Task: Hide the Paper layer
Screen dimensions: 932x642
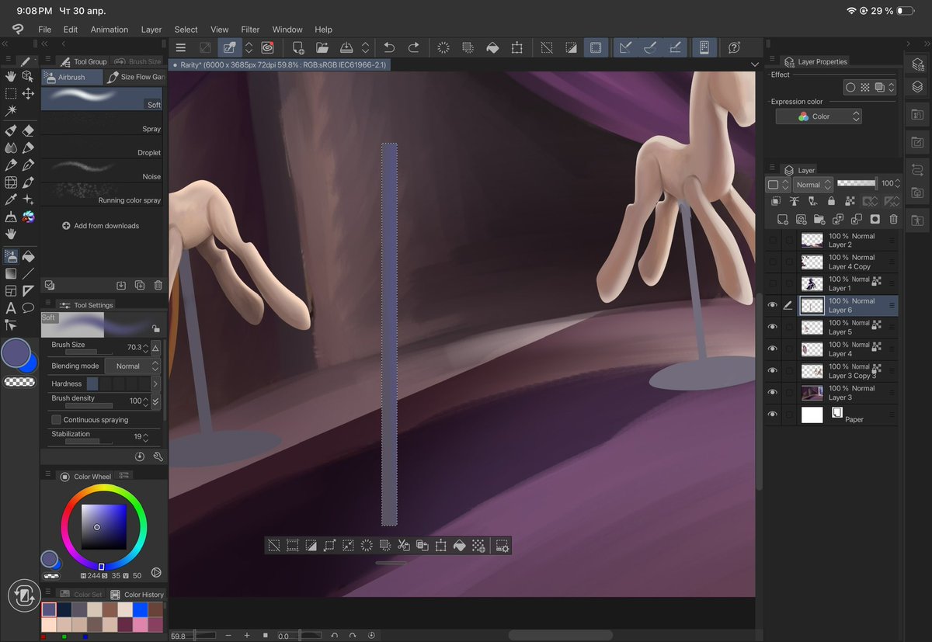Action: point(772,415)
